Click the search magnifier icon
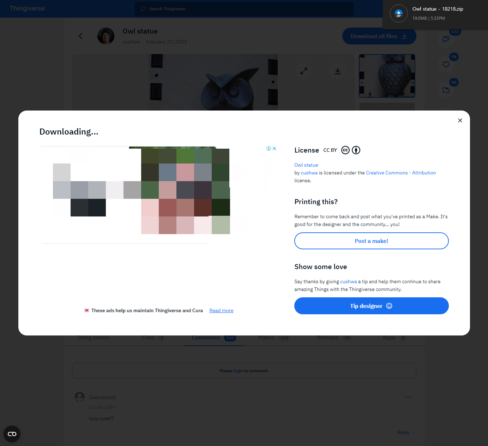This screenshot has width=488, height=446. tap(143, 9)
